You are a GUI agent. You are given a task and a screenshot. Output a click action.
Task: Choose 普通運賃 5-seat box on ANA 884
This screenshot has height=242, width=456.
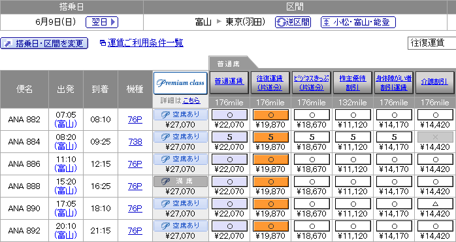point(229,137)
